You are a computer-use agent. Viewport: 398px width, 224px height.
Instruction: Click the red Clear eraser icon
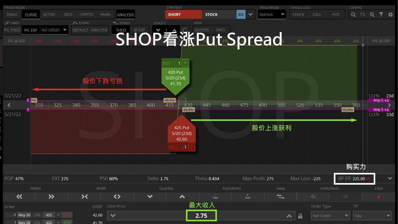pos(379,196)
